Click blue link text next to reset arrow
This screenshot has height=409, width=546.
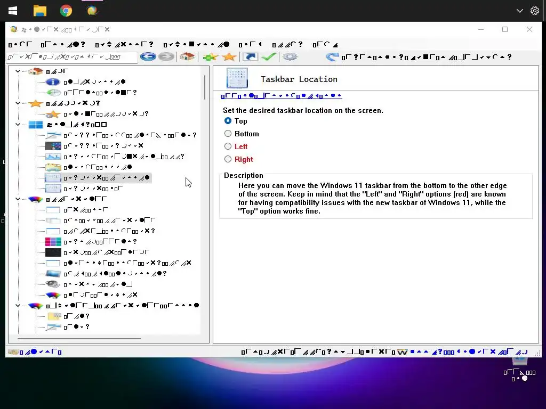[x=427, y=57]
